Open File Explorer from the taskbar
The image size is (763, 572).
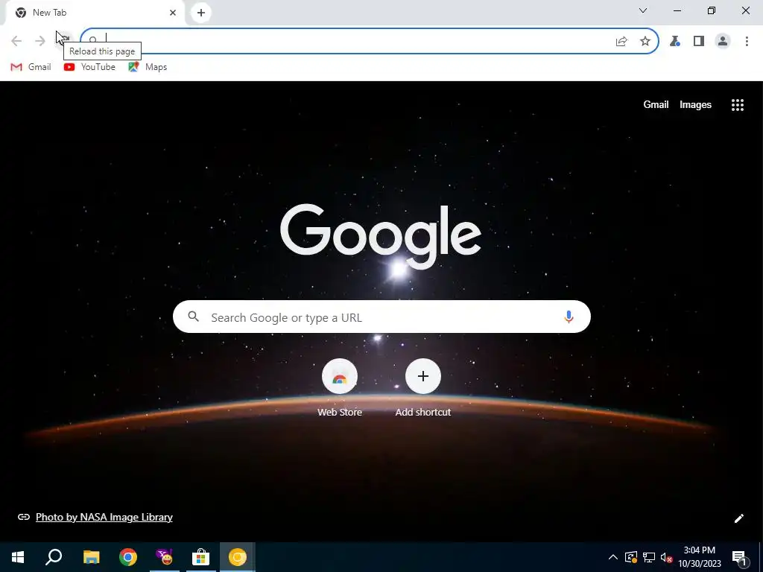(x=91, y=557)
